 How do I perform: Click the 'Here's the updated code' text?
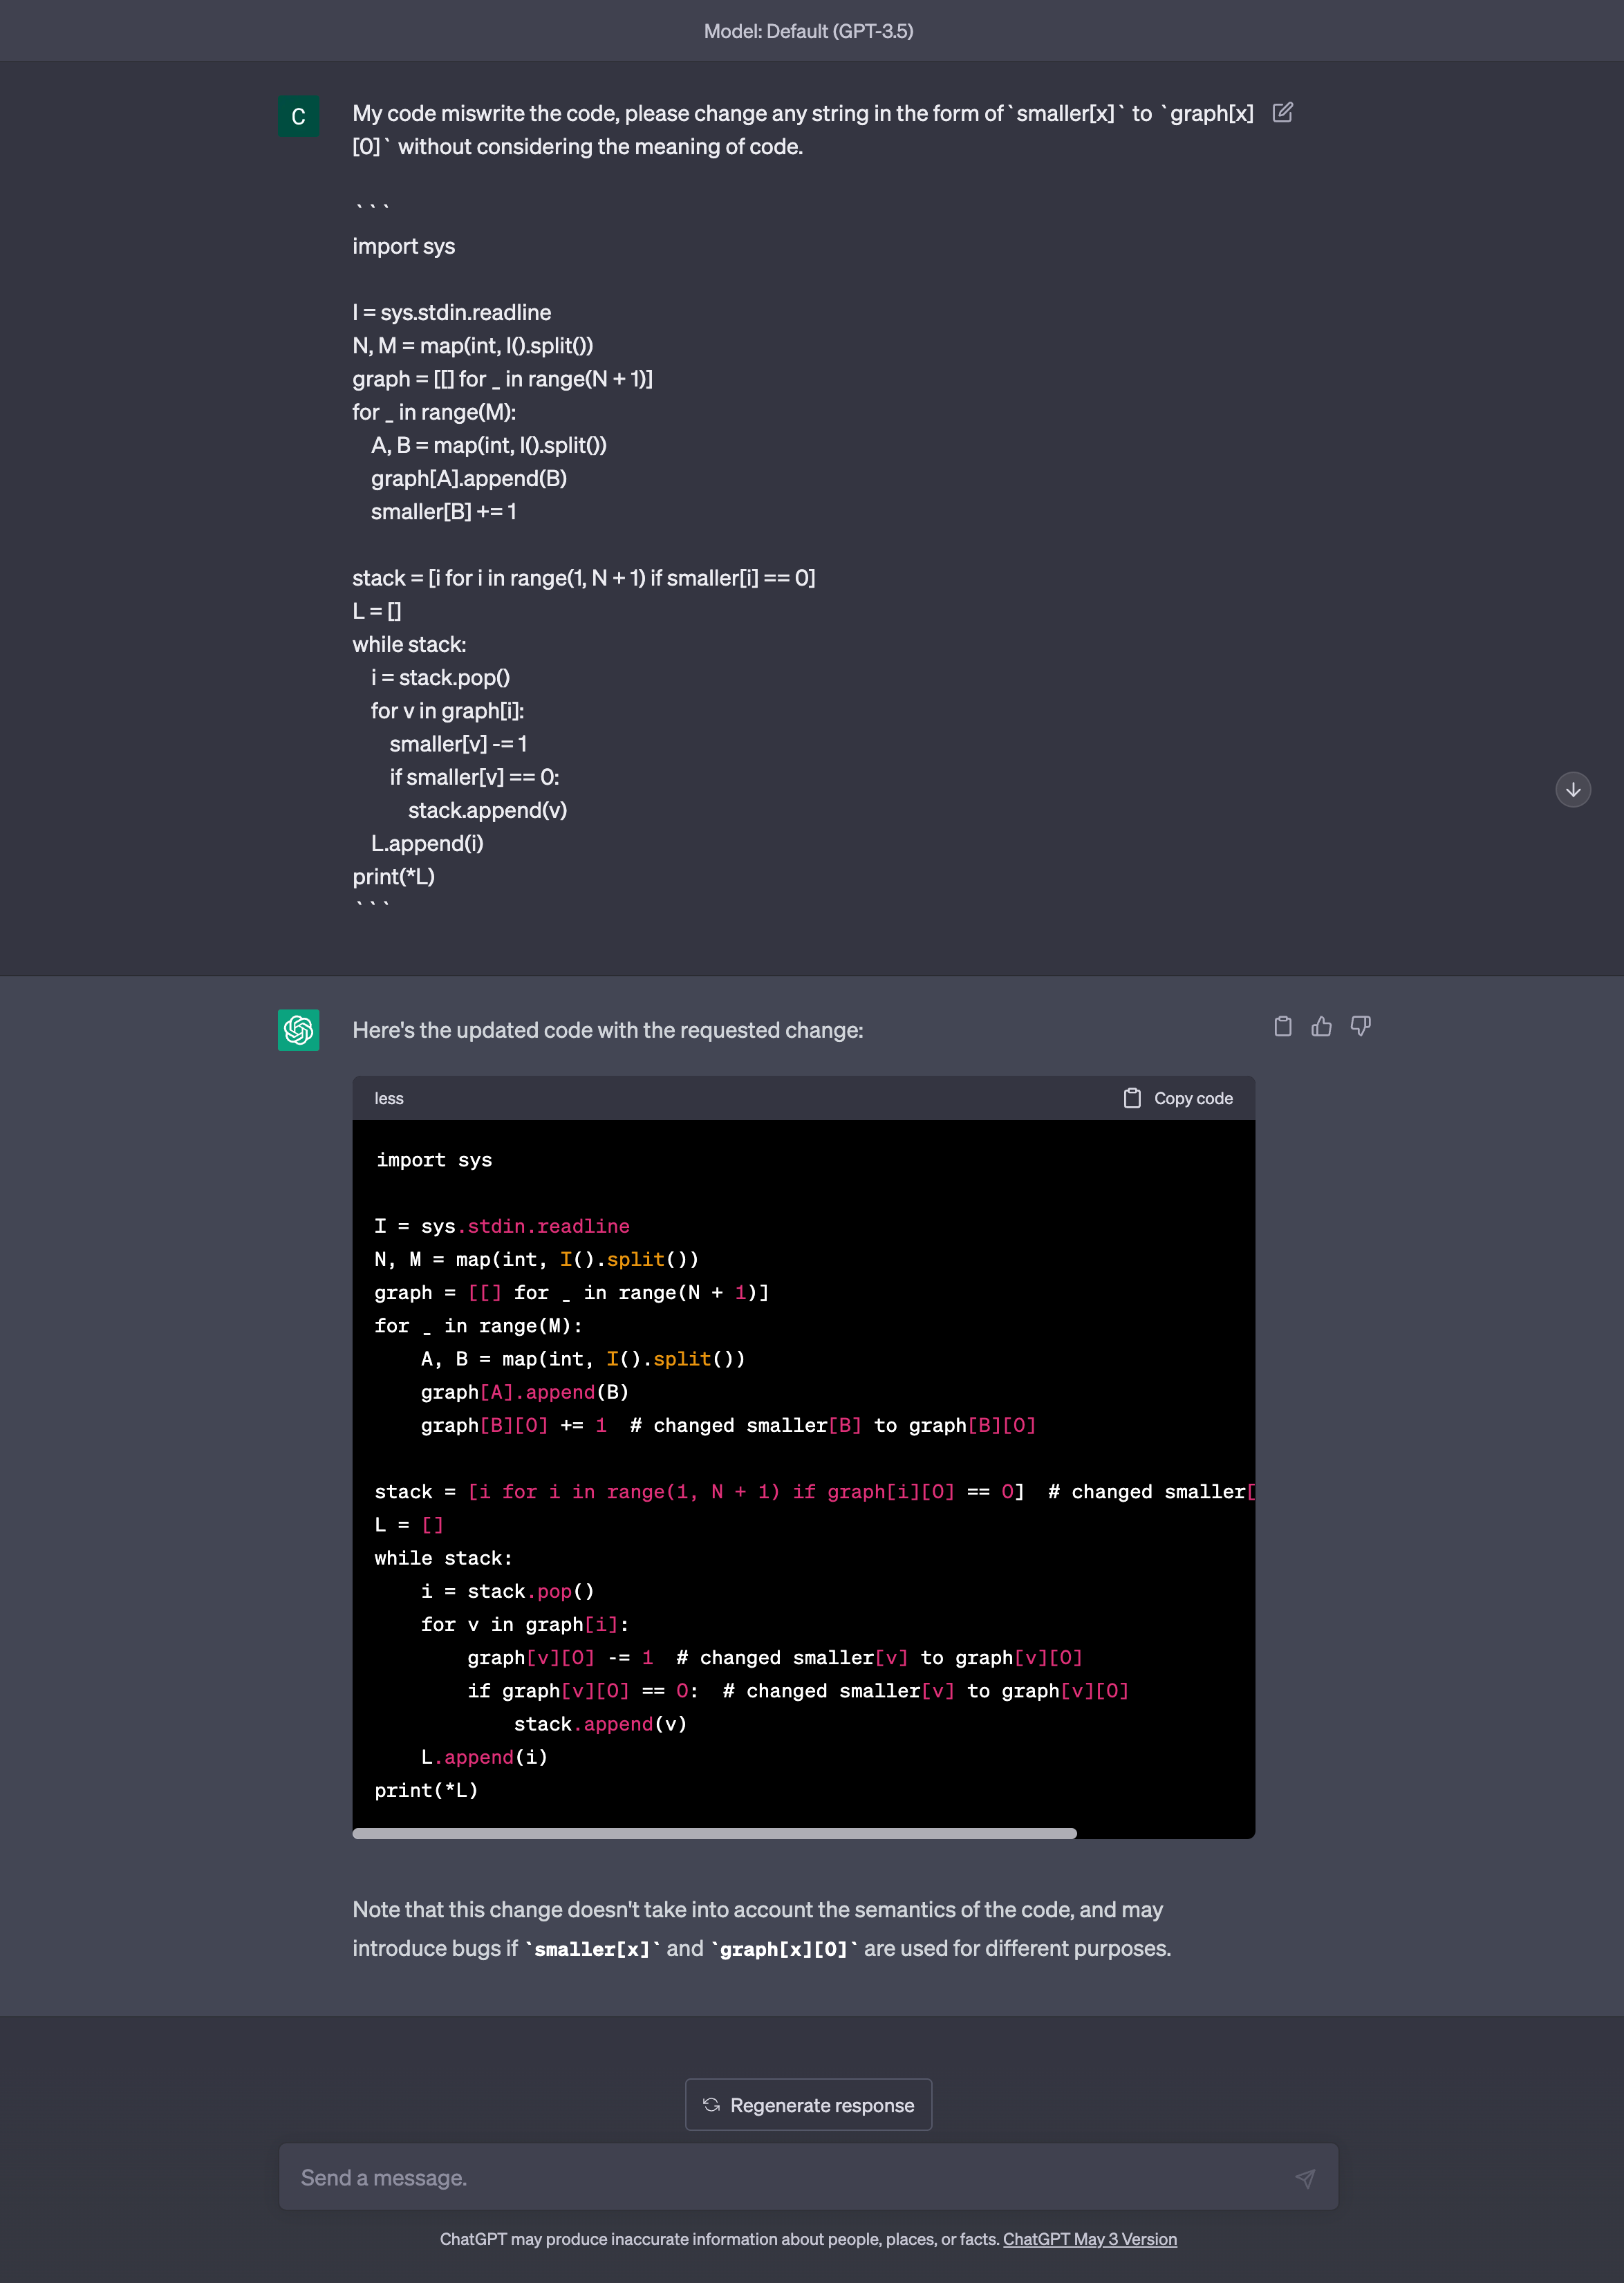click(607, 1030)
